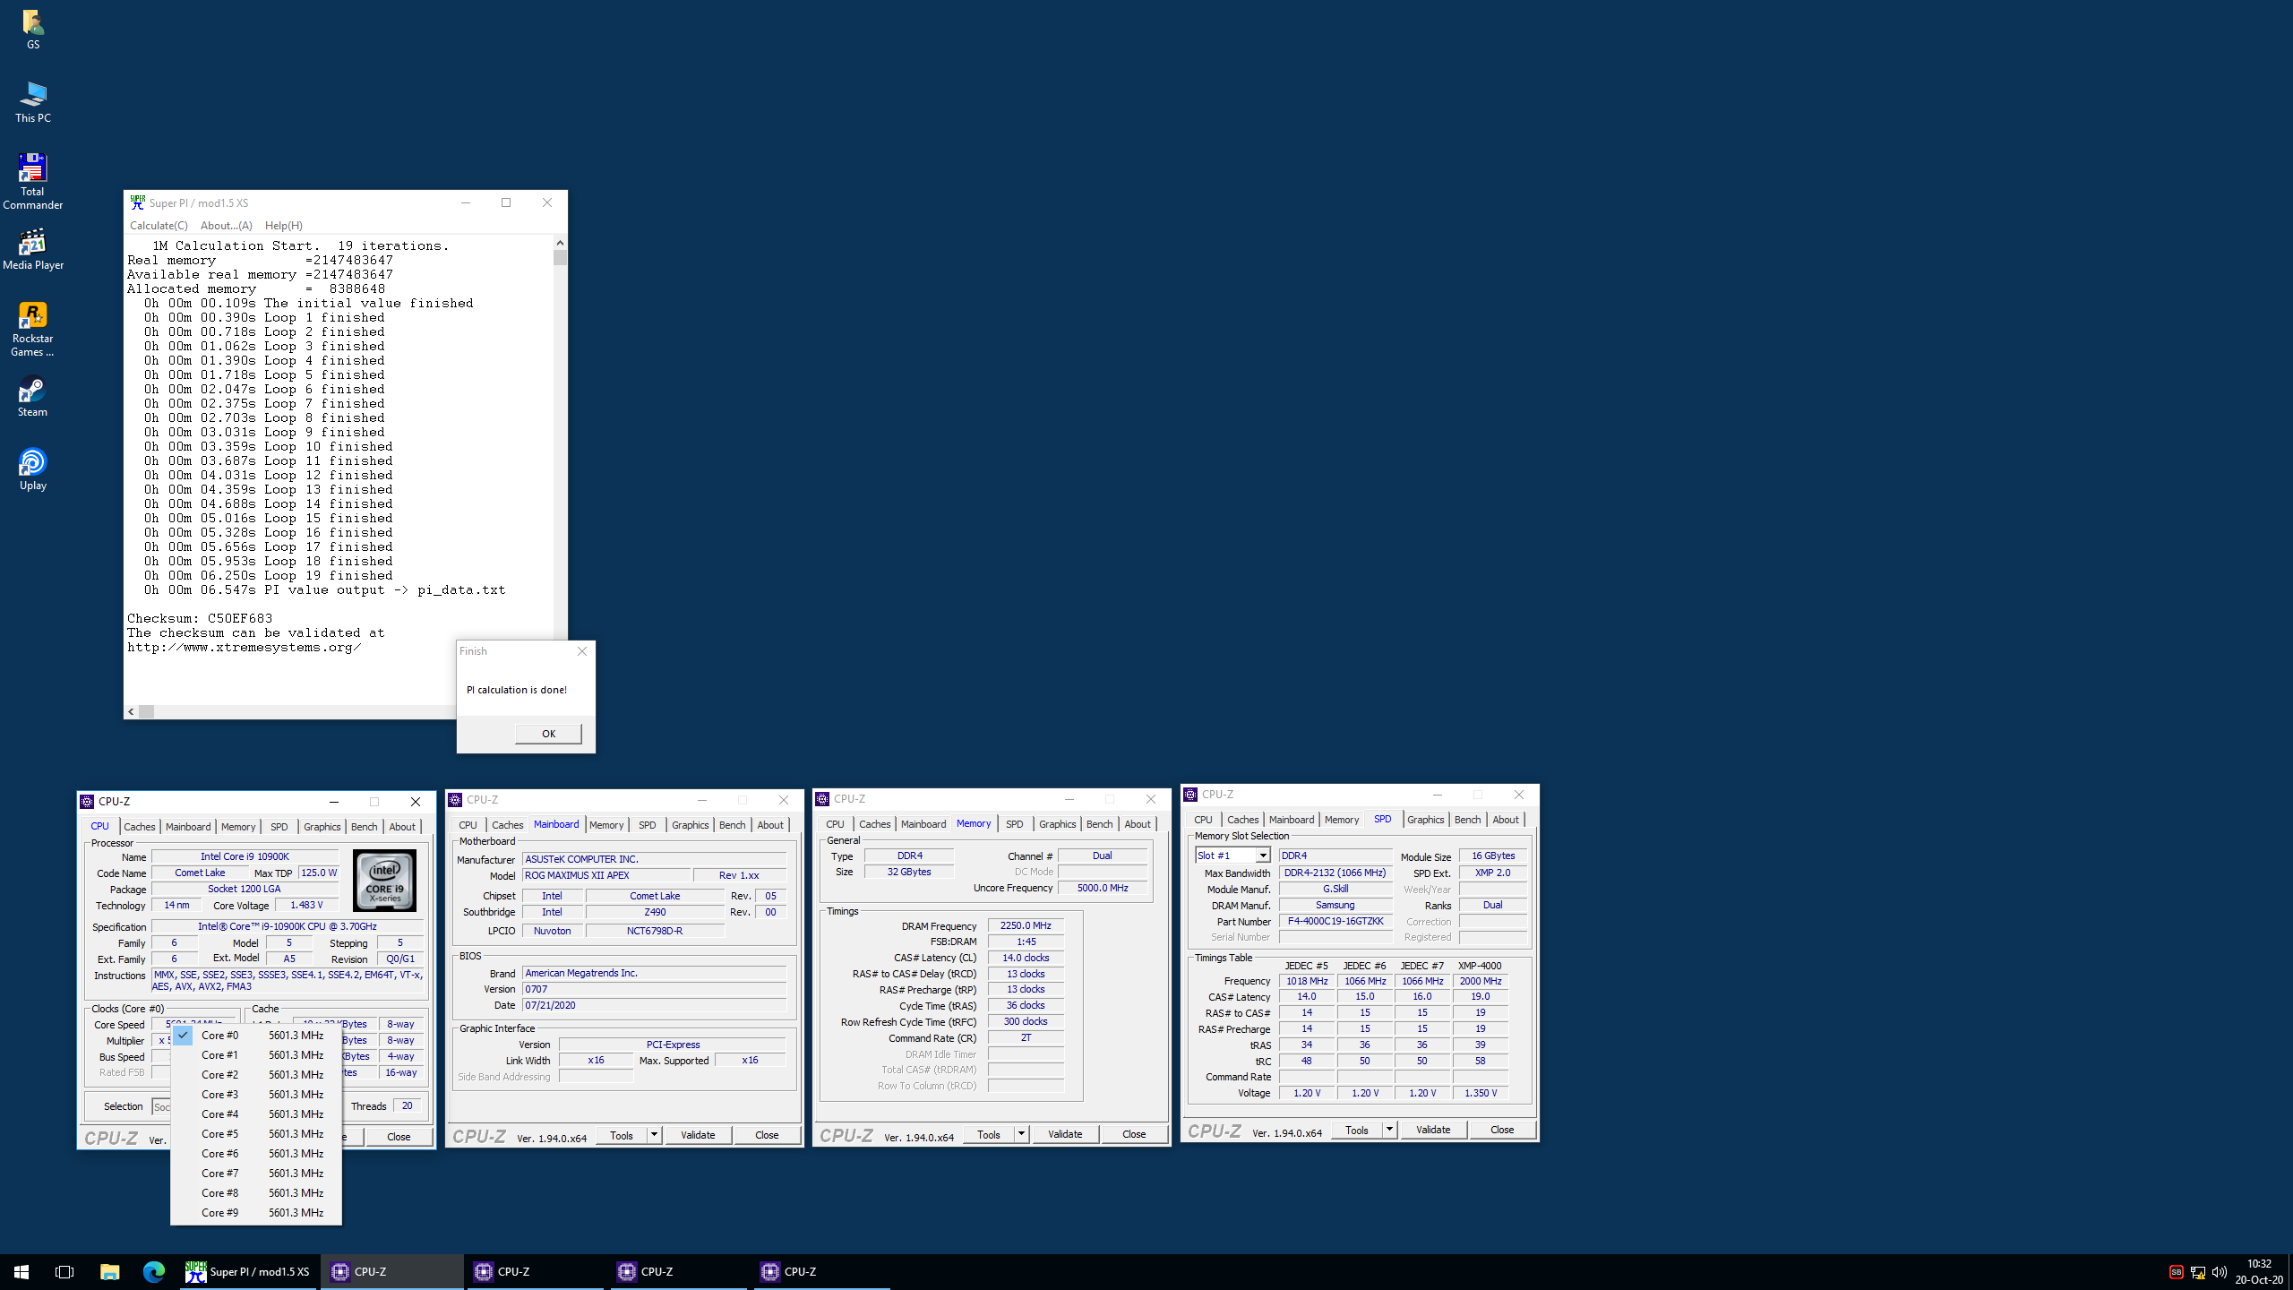
Task: Close the Finish dialog with X
Action: pyautogui.click(x=582, y=651)
